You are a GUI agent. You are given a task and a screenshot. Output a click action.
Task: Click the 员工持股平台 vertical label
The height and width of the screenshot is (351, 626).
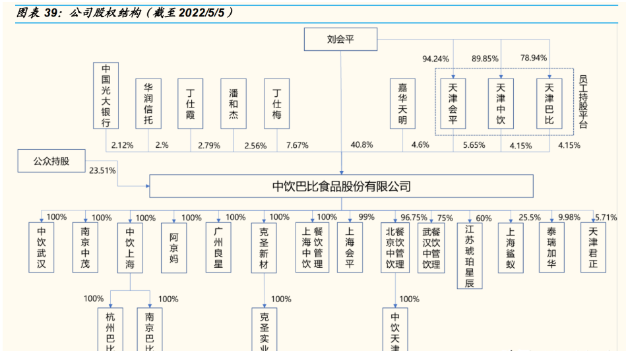(x=583, y=102)
